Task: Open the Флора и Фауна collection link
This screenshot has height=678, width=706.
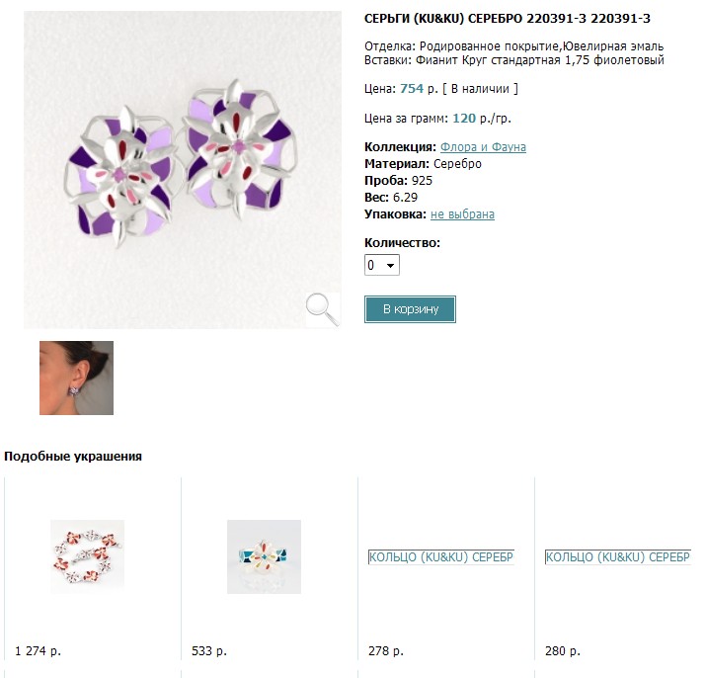Action: [483, 147]
